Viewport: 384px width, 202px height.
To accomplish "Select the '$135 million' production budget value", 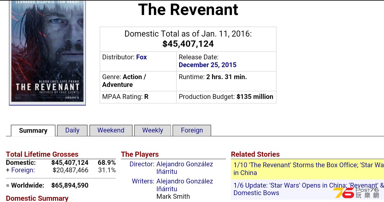I will 255,97.
